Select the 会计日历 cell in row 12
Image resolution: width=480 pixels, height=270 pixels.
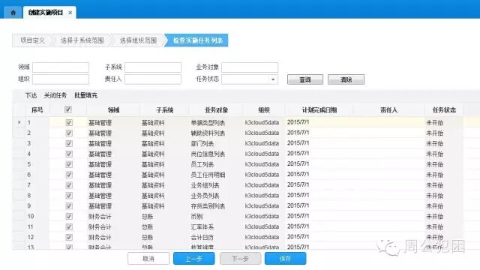[202, 237]
